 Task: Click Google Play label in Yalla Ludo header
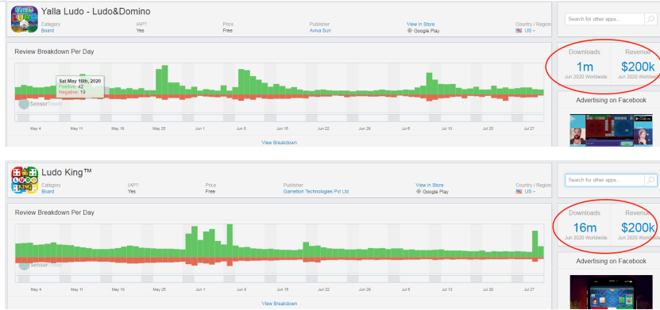tap(426, 31)
